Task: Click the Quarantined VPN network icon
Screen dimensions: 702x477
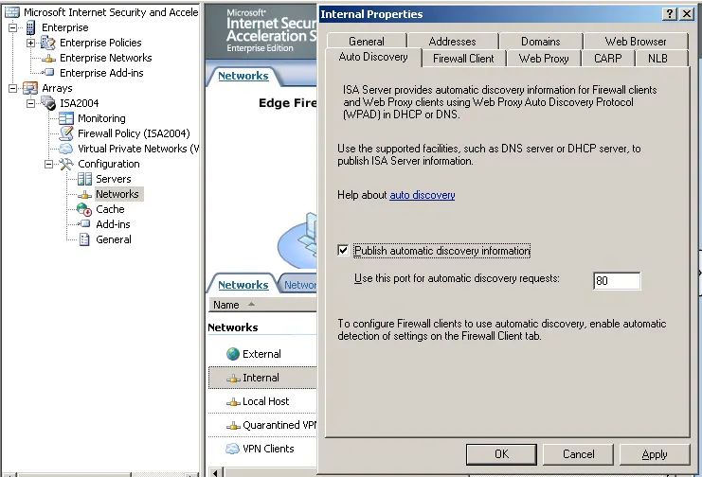Action: point(233,426)
